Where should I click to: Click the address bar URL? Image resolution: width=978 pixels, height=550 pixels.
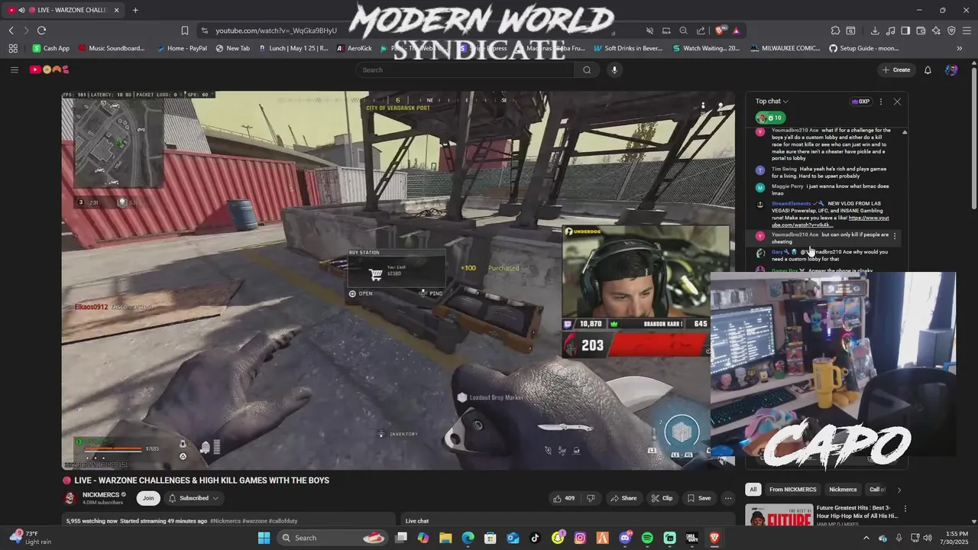tap(276, 31)
